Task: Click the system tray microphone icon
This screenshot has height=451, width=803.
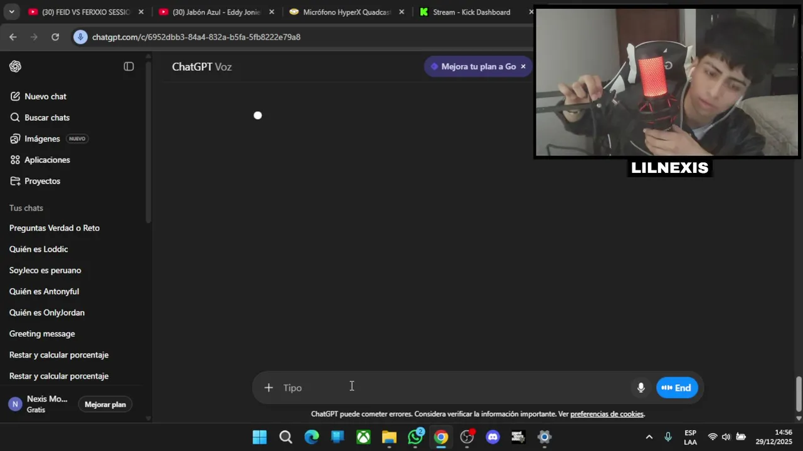Action: pos(668,437)
